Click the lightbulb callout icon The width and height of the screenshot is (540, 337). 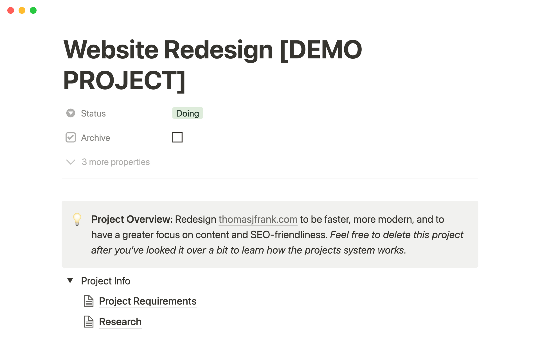(77, 219)
